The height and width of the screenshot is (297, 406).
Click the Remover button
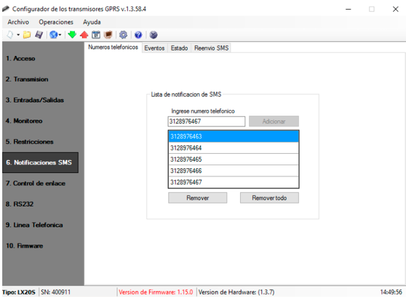[x=198, y=198]
